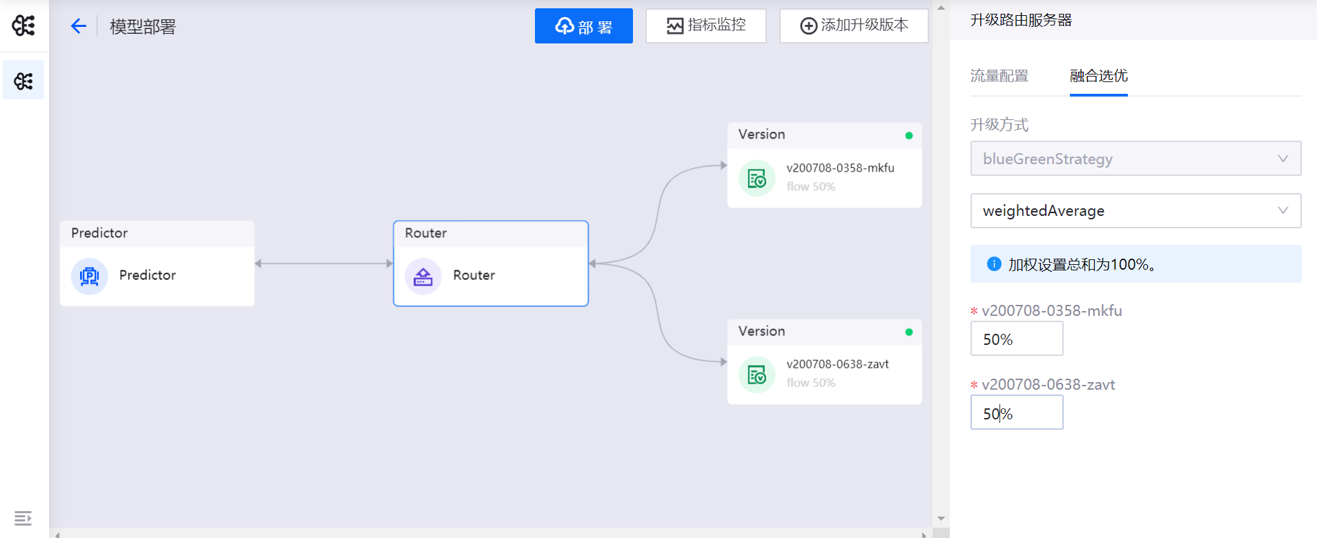Click green status dot on v200708-0638-zavt card
The width and height of the screenshot is (1317, 538).
point(909,332)
